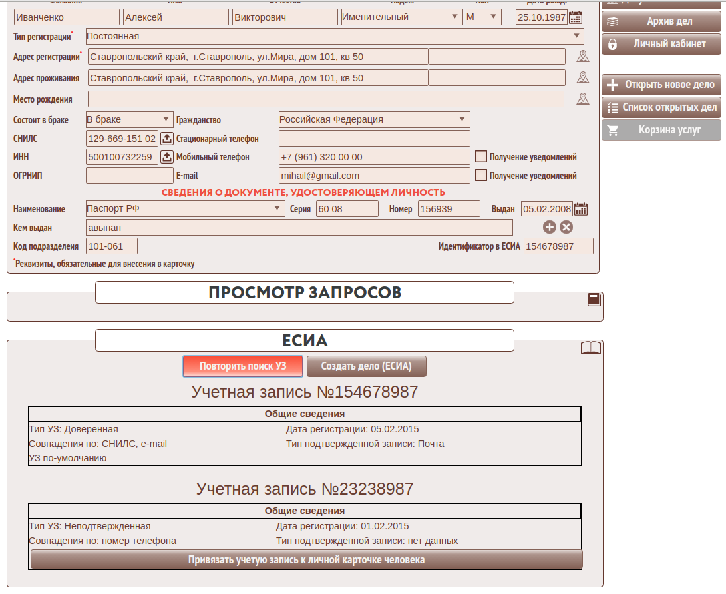Image resolution: width=726 pixels, height=594 pixels.
Task: Open Архив дел in the side menu
Action: 661,22
